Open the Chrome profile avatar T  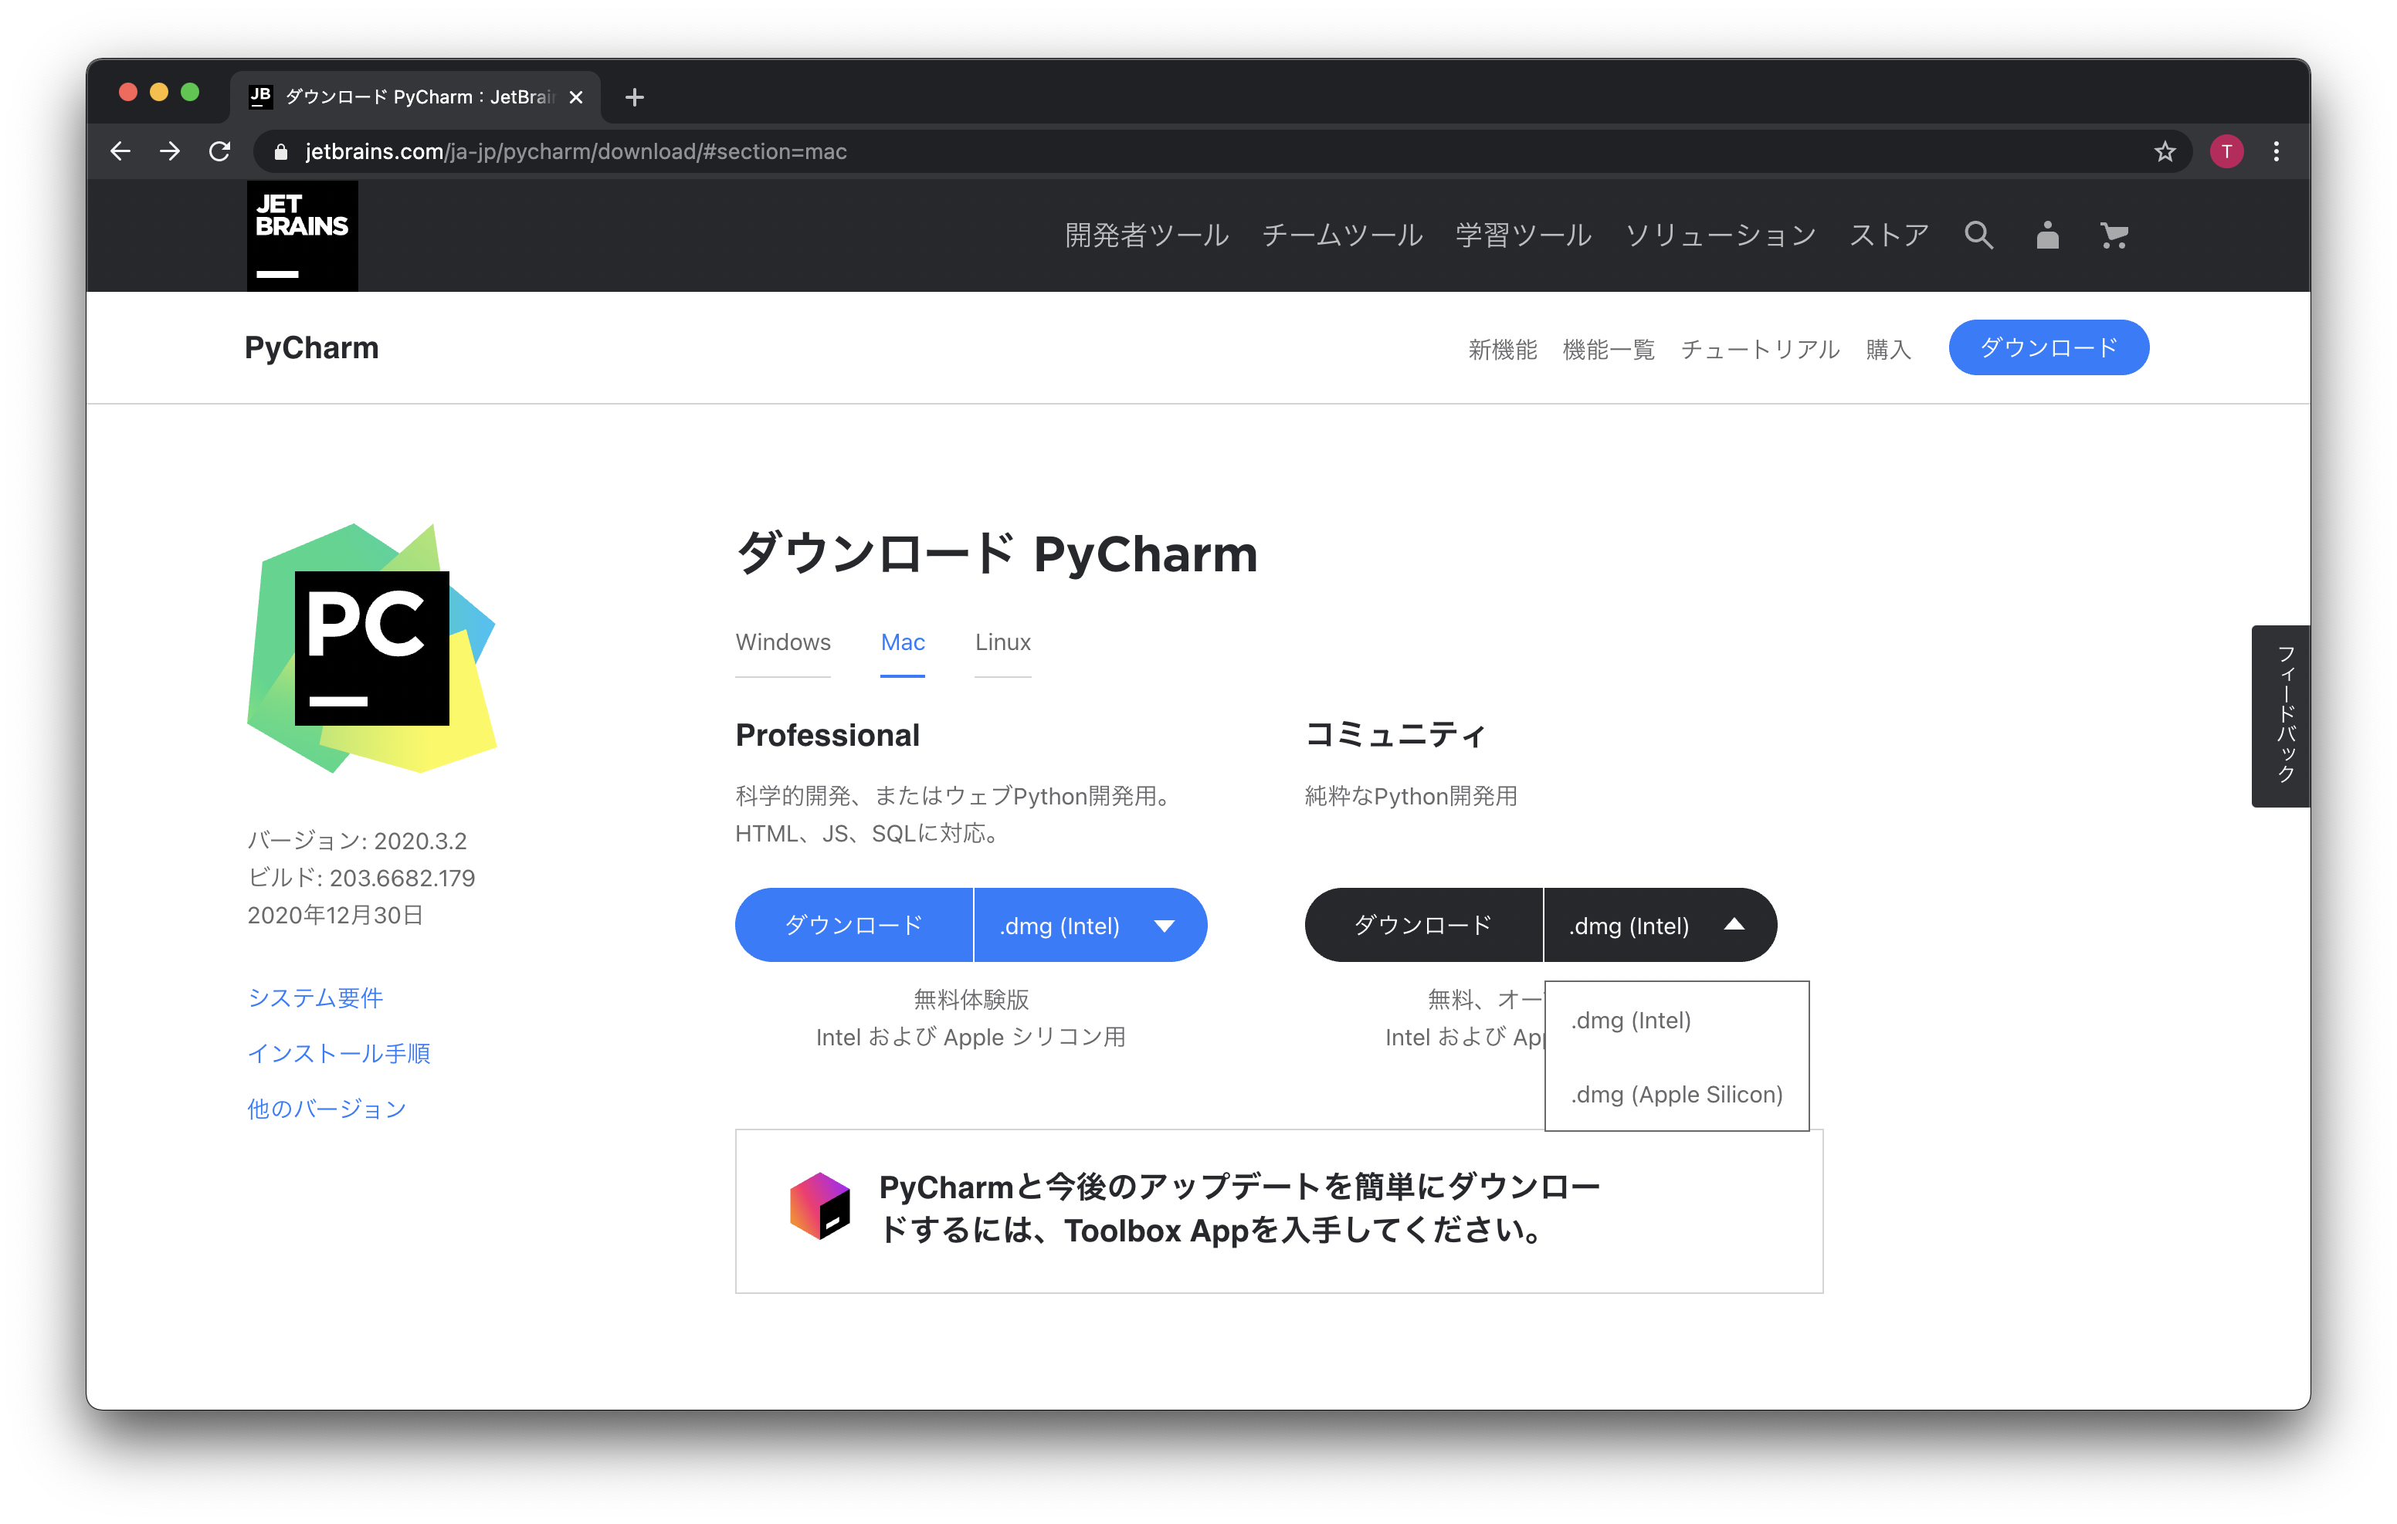(2227, 151)
